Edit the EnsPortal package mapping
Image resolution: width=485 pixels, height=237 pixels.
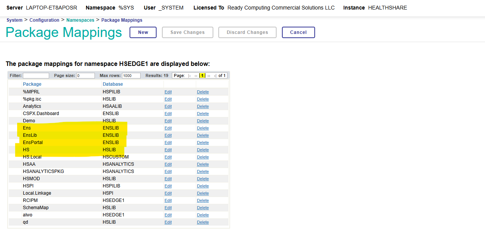[168, 143]
